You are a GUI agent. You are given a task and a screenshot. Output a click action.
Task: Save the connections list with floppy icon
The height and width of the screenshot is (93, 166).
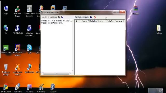[91, 17]
